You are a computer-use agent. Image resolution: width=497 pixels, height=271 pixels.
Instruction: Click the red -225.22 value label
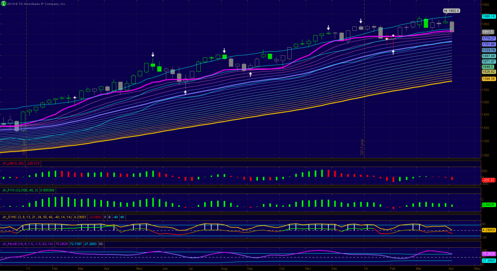point(489,180)
